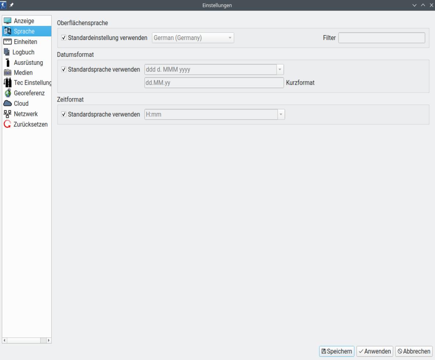Image resolution: width=435 pixels, height=360 pixels.
Task: Toggle Standardsprache verwenden under Datumsformat
Action: point(64,69)
